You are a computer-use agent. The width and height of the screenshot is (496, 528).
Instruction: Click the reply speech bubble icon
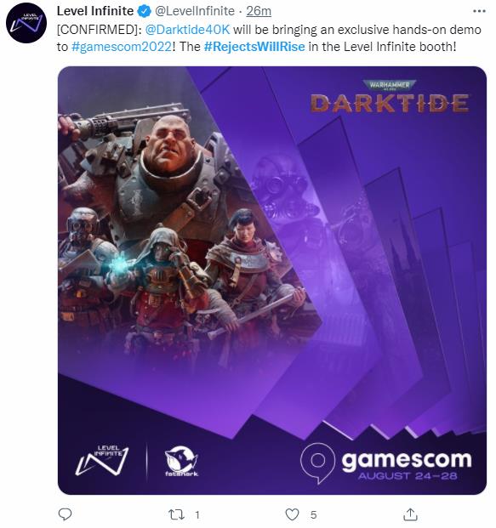point(65,514)
